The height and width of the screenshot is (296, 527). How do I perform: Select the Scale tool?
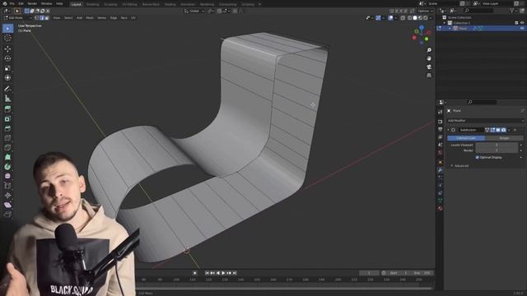[x=7, y=68]
